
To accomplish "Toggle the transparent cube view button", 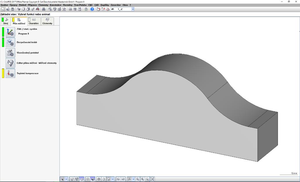I will point(82,179).
